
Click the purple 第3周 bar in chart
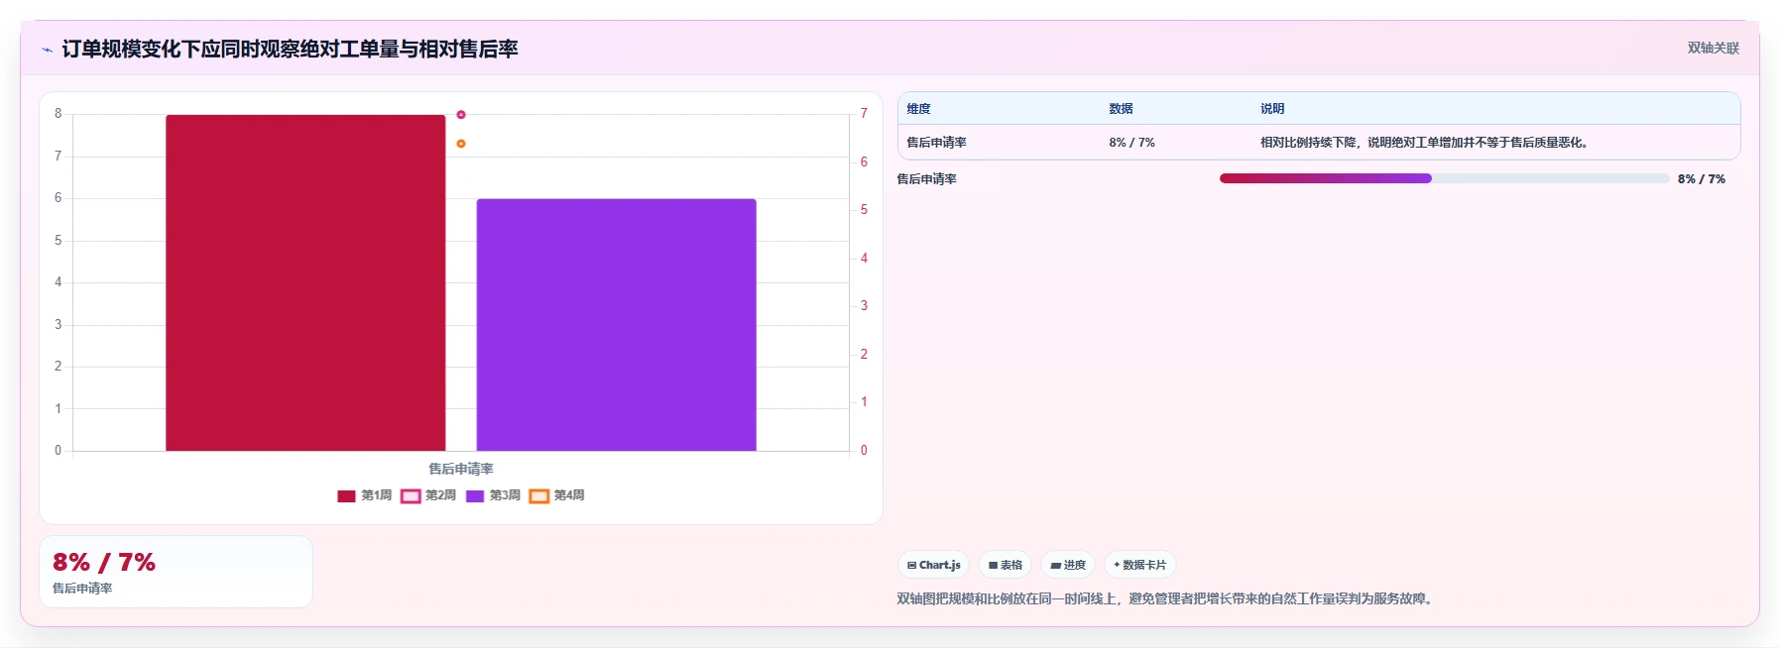coord(616,325)
